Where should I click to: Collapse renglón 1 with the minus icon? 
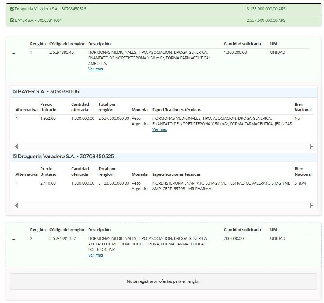pyautogui.click(x=14, y=54)
